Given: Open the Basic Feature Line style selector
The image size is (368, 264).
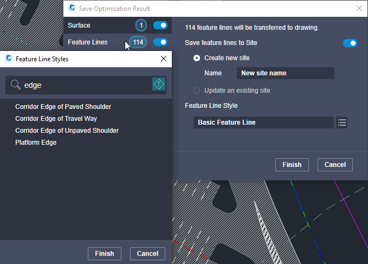Looking at the screenshot, I should 263,123.
